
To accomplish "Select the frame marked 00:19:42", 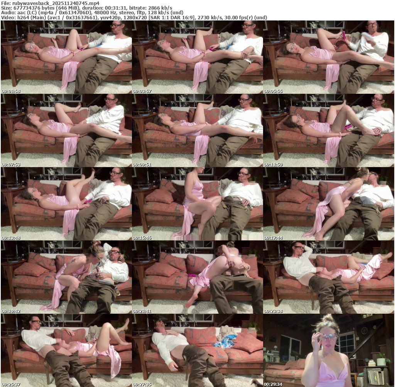I will point(66,277).
